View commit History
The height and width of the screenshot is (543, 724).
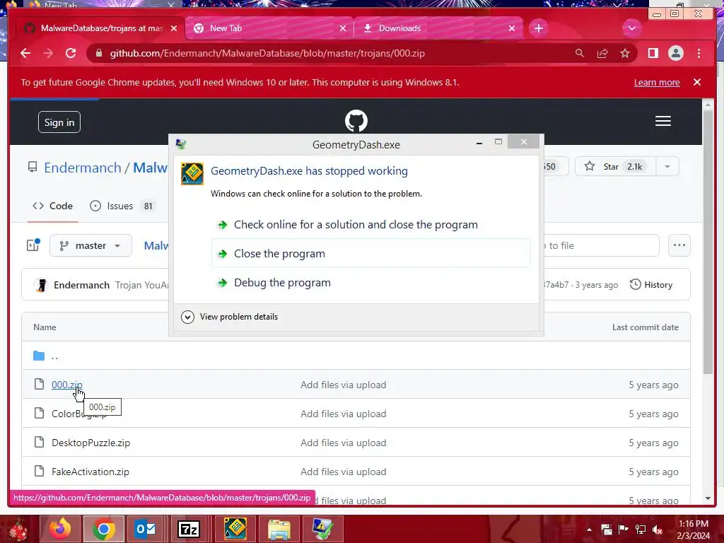coord(651,284)
